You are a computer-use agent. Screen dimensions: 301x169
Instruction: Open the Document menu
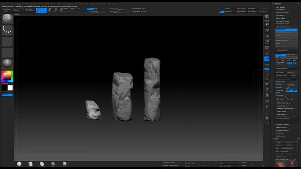[18, 4]
